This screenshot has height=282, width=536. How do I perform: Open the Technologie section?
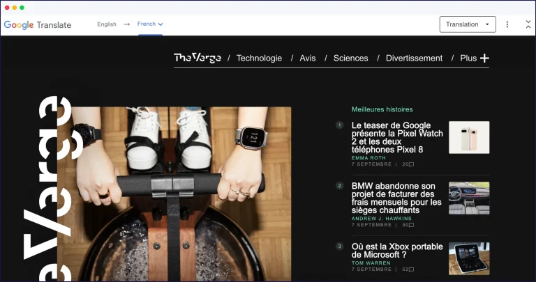pyautogui.click(x=259, y=58)
